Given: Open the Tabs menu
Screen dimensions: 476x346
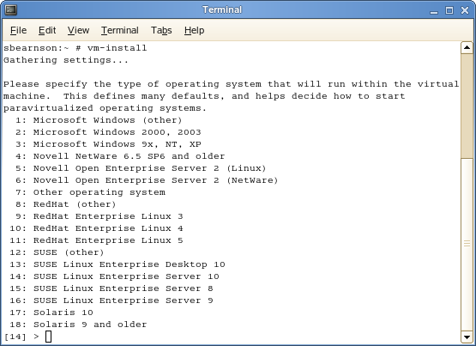Looking at the screenshot, I should (x=161, y=30).
